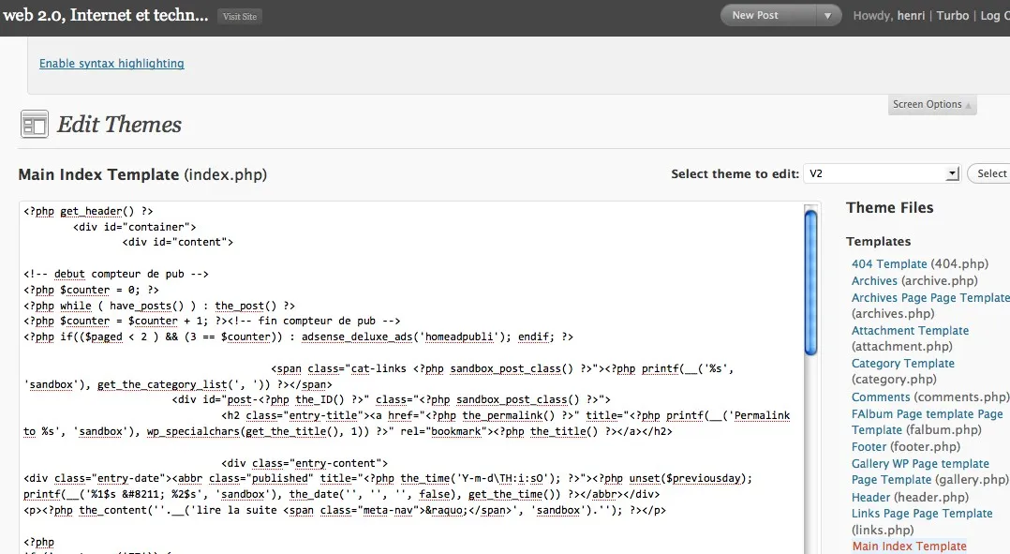Open the 404 Template file
The width and height of the screenshot is (1010, 554).
[x=889, y=263]
